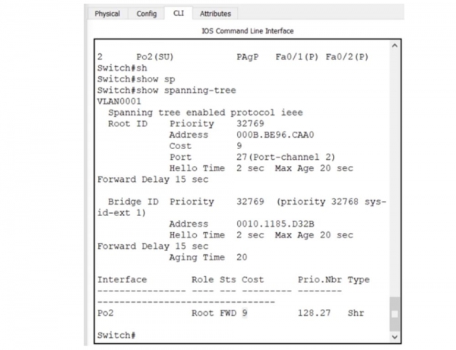Click the scrollbar down arrow
The height and width of the screenshot is (350, 456).
point(393,336)
